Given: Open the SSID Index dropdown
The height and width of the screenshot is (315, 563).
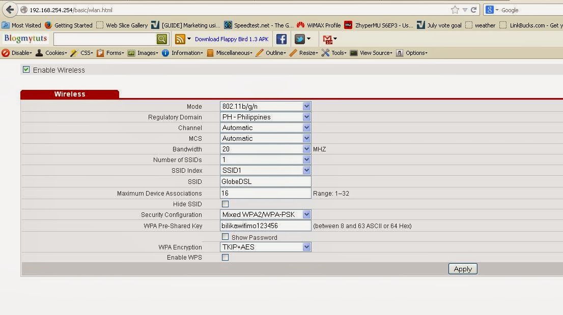Looking at the screenshot, I should [x=265, y=171].
